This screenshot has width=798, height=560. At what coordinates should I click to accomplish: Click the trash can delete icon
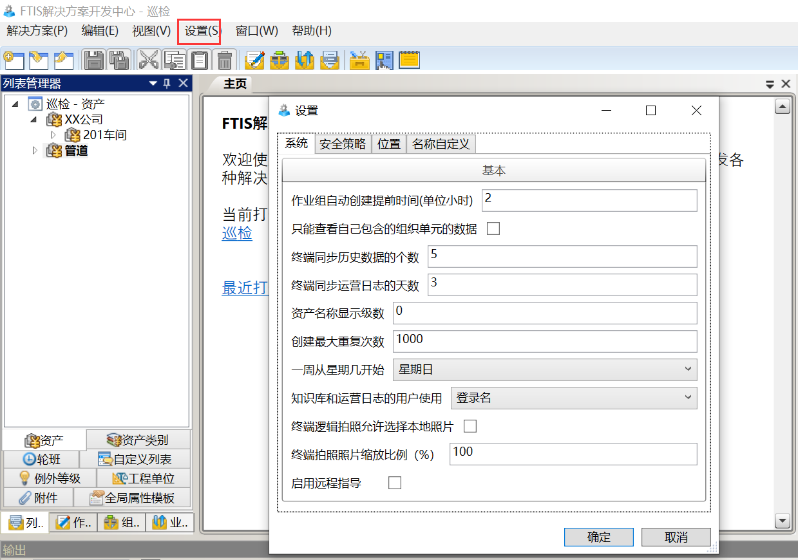224,60
